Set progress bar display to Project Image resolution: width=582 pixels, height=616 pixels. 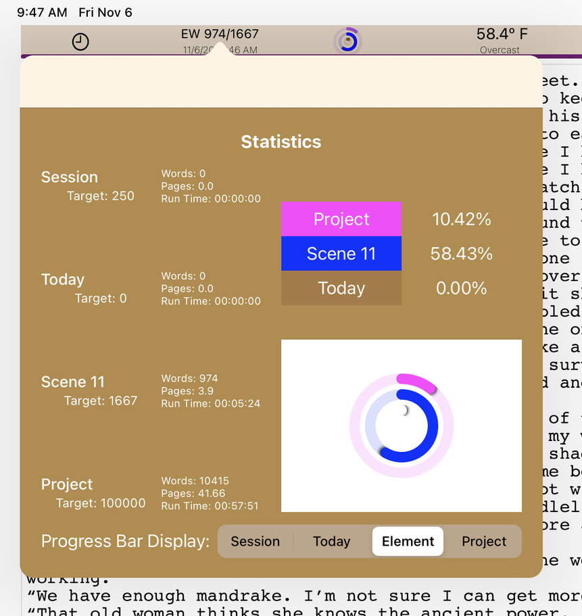click(484, 542)
